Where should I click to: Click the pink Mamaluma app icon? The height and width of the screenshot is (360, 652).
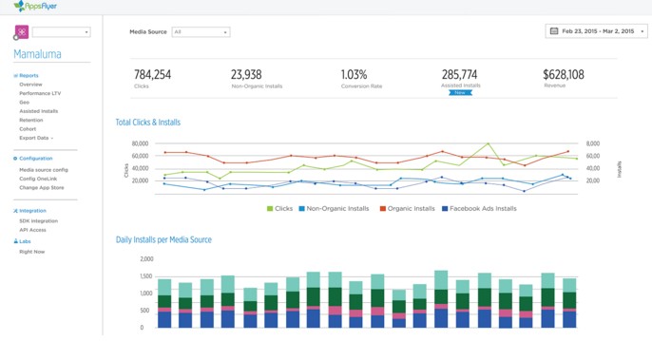coord(22,31)
